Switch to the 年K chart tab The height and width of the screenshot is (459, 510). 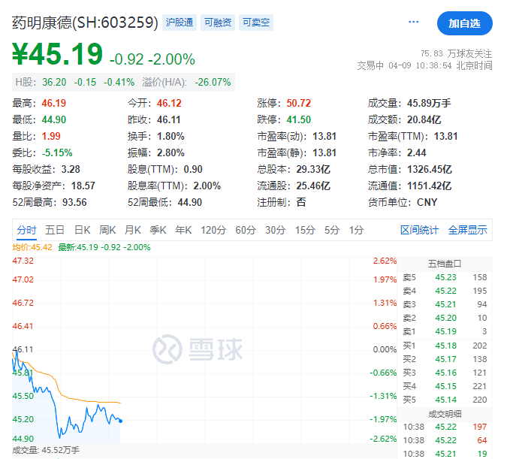tap(183, 231)
